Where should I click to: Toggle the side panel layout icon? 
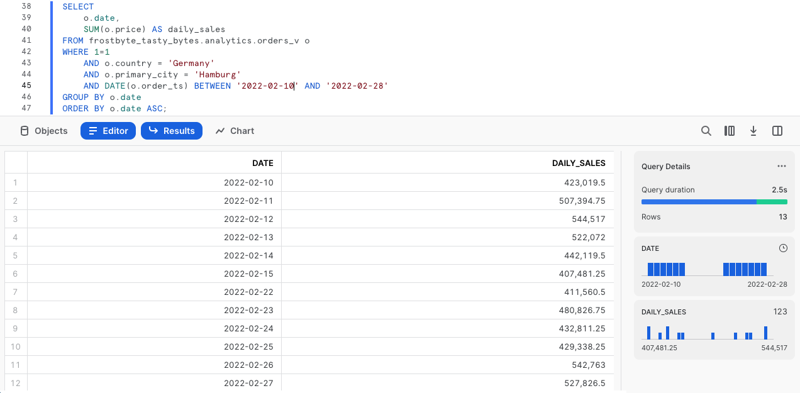pyautogui.click(x=777, y=131)
